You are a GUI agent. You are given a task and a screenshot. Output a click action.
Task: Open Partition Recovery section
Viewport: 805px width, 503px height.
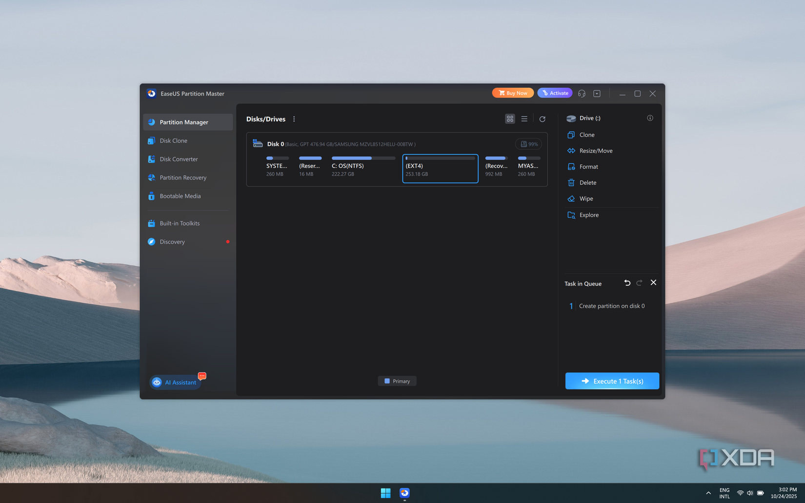coord(188,178)
